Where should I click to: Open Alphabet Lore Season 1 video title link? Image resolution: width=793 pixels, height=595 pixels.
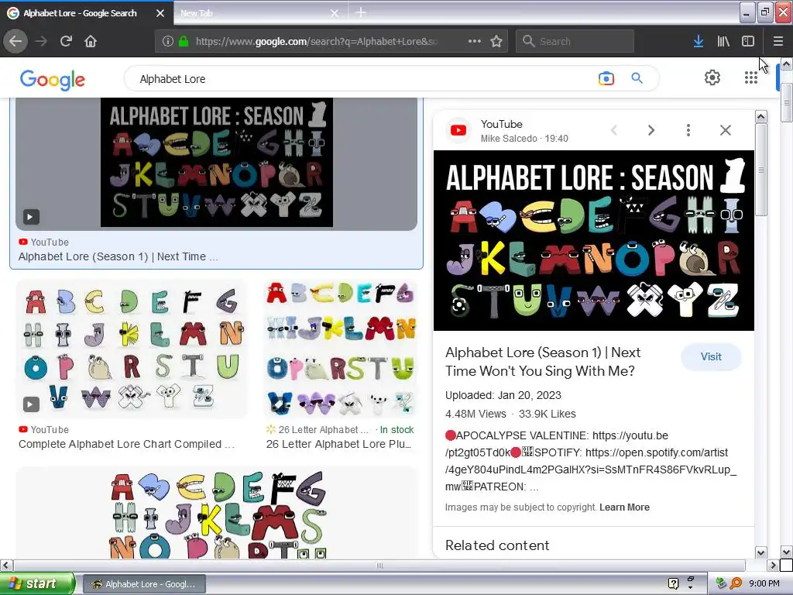[x=543, y=362]
